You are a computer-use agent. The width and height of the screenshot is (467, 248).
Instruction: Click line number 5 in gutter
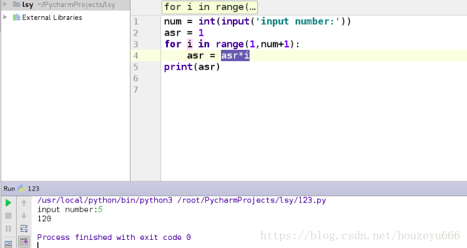tap(136, 67)
